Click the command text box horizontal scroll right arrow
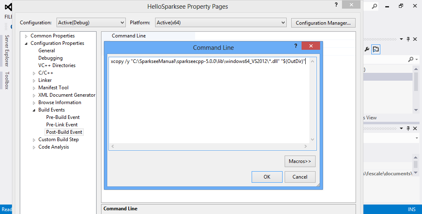The width and height of the screenshot is (422, 214). pyautogui.click(x=306, y=147)
